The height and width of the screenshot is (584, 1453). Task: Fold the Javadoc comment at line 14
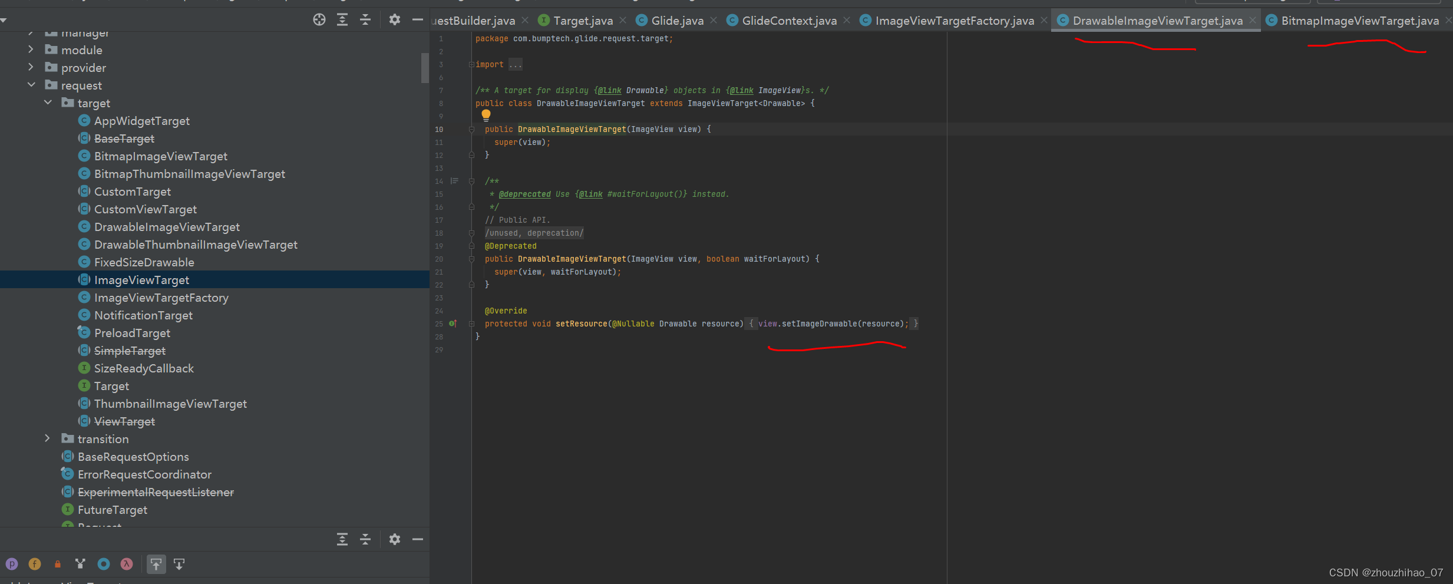471,181
